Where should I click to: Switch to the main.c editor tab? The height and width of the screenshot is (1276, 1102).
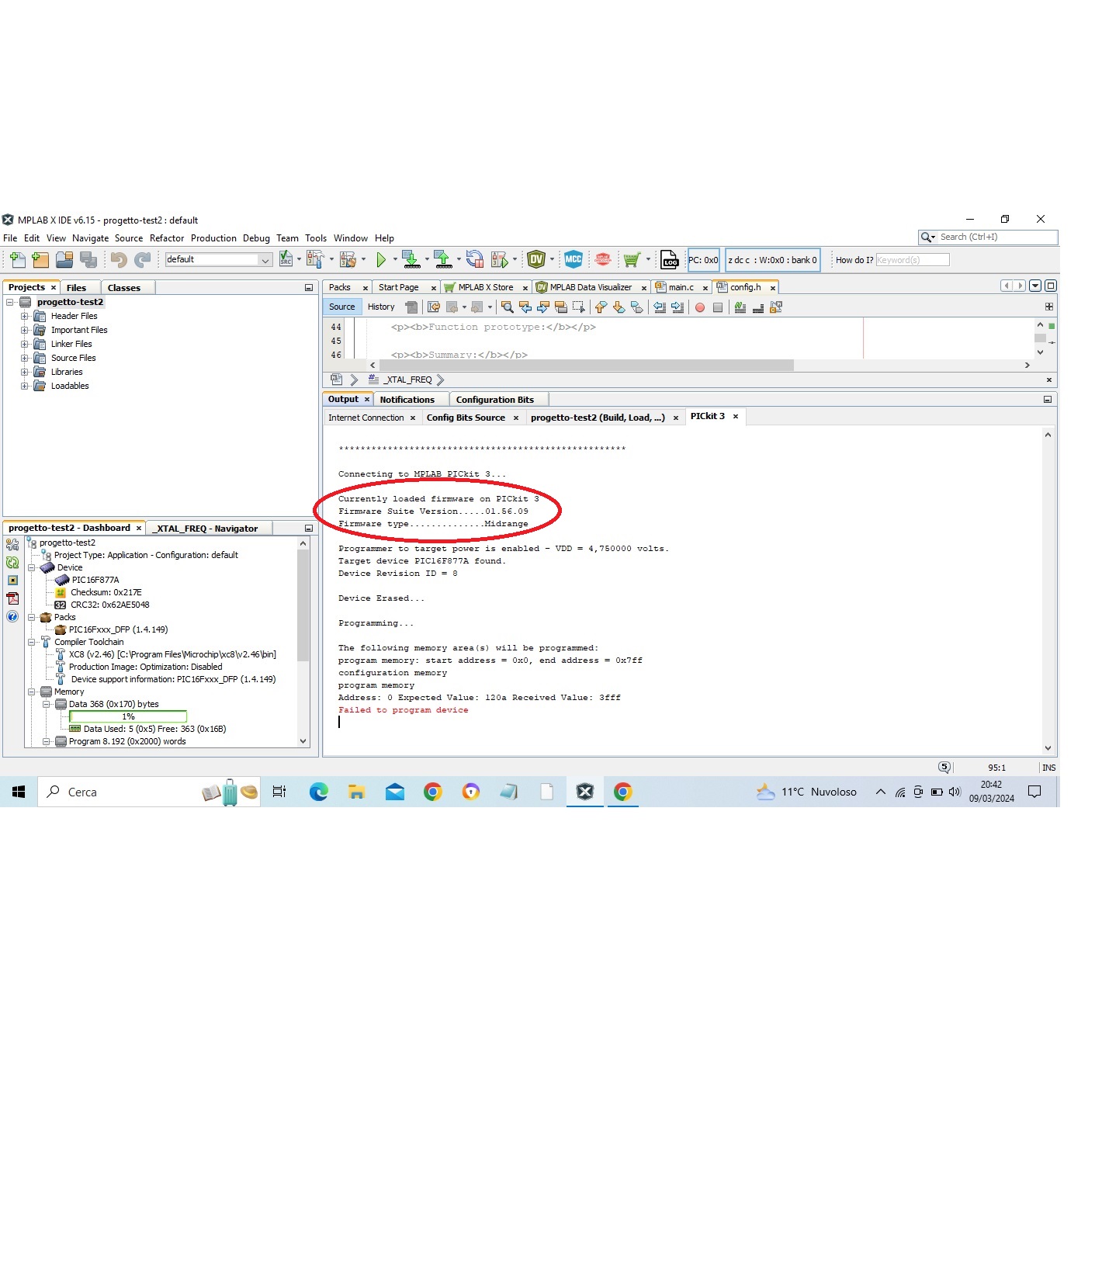(681, 288)
